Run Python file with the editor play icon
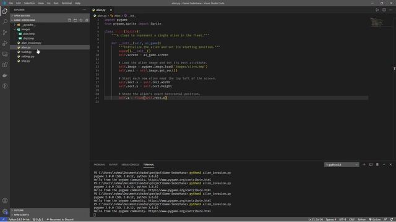This screenshot has height=222, width=396. tap(377, 10)
